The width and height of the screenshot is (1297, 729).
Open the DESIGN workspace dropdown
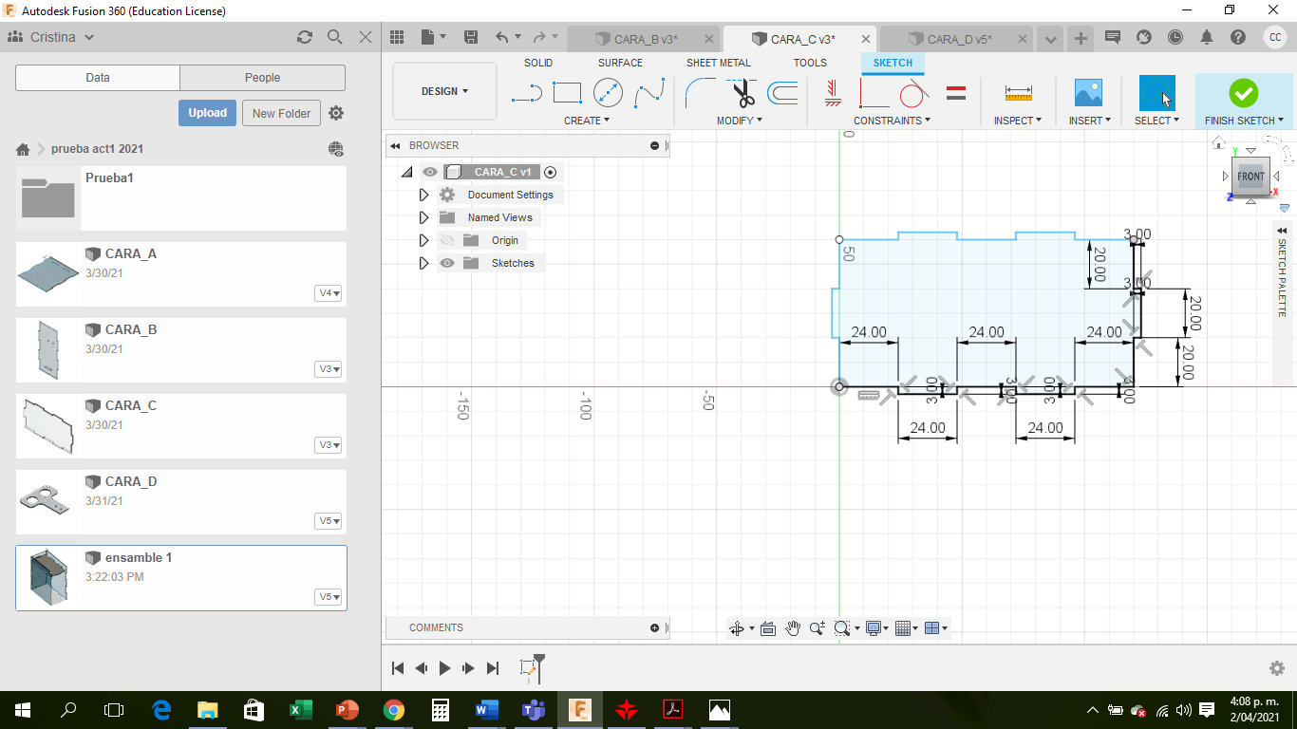pyautogui.click(x=444, y=91)
